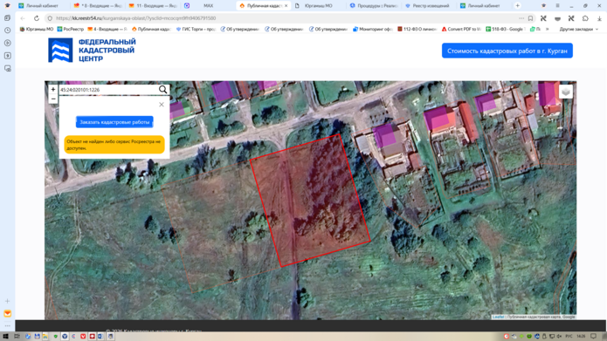Open browser downloads arrow icon
Viewport: 607px width, 341px height.
point(599,18)
